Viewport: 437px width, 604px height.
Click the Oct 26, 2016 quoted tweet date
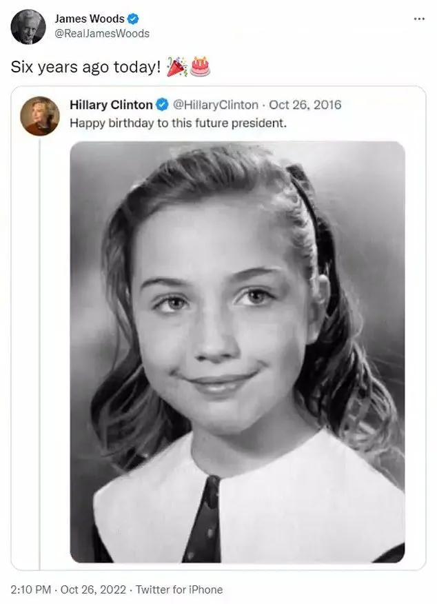click(305, 105)
